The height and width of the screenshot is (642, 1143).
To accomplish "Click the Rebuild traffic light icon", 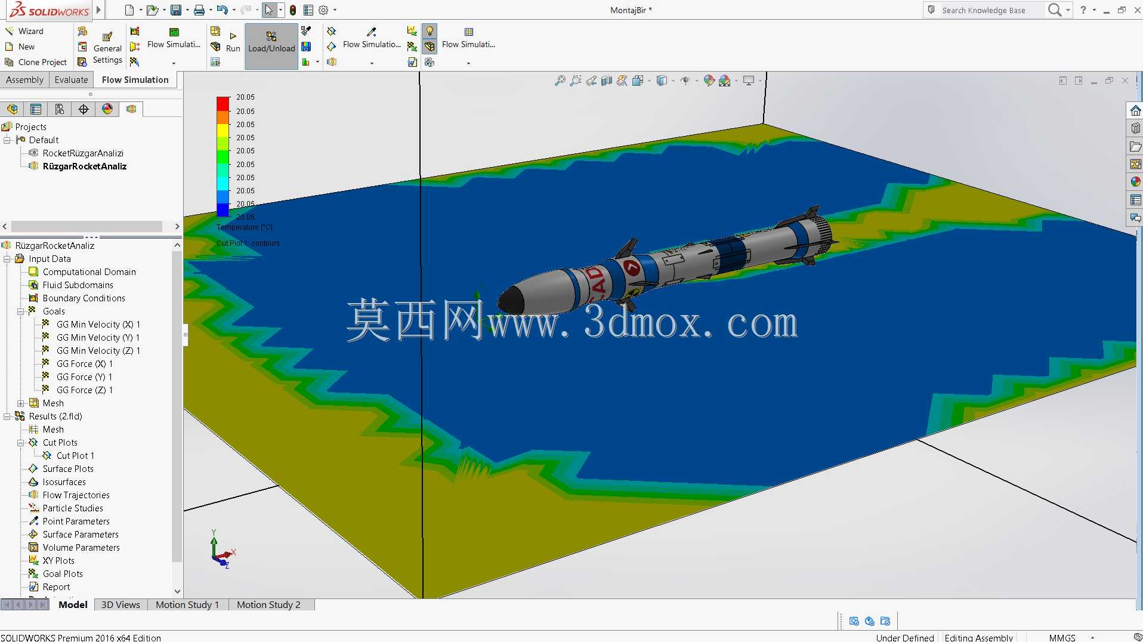I will point(293,10).
